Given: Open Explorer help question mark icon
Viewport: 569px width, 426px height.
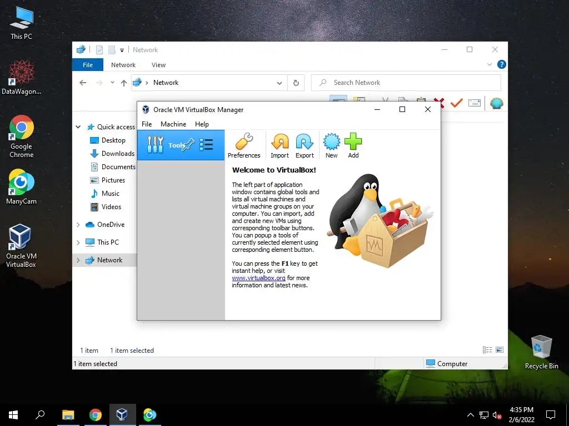Looking at the screenshot, I should [502, 64].
